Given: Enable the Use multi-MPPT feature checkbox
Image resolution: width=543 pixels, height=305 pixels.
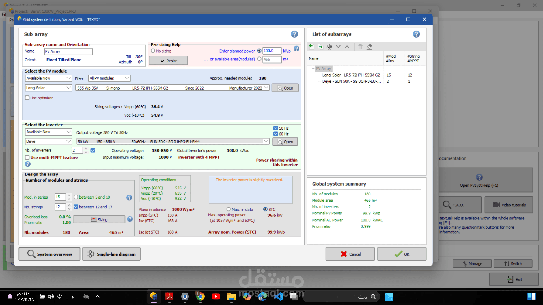Looking at the screenshot, I should 27,157.
